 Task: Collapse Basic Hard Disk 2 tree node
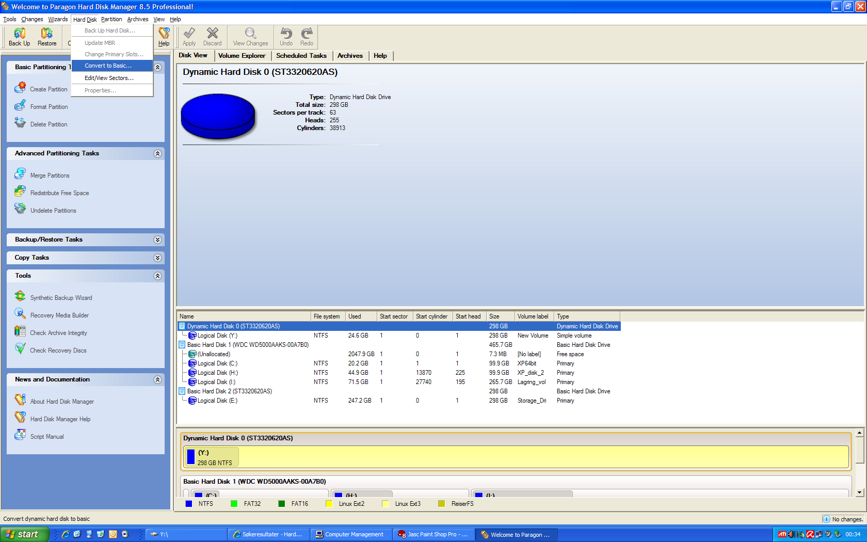pos(182,391)
